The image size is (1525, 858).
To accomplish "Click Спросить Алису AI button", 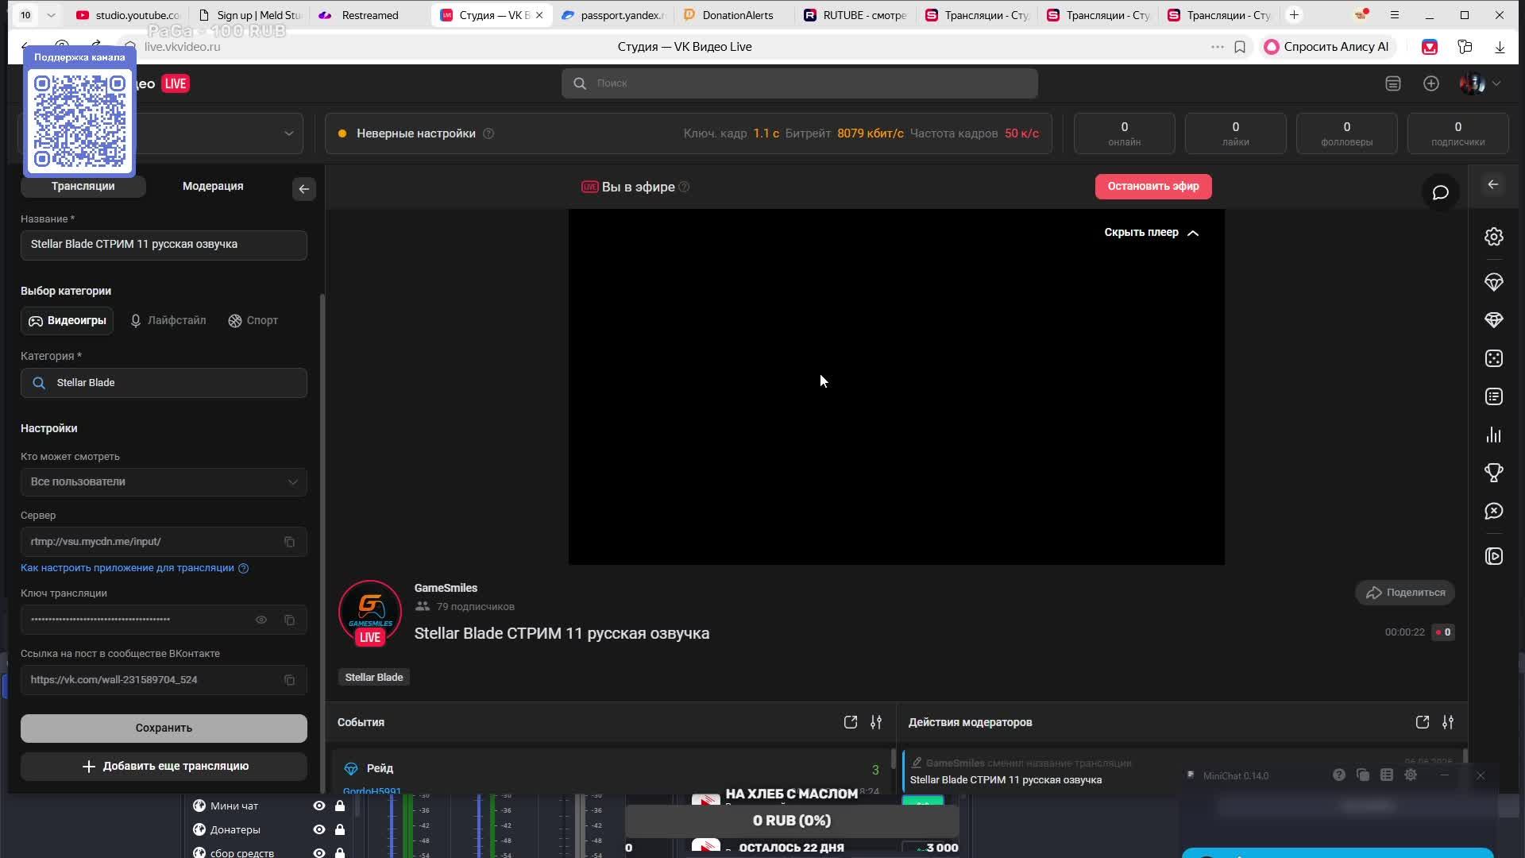I will point(1326,47).
